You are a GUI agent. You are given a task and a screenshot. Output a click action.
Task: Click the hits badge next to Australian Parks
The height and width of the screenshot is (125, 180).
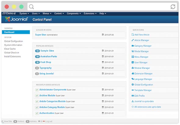pyautogui.click(x=38, y=56)
